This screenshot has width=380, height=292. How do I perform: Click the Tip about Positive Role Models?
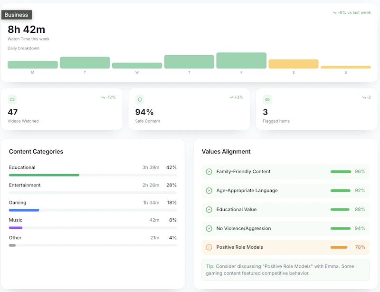pos(285,270)
